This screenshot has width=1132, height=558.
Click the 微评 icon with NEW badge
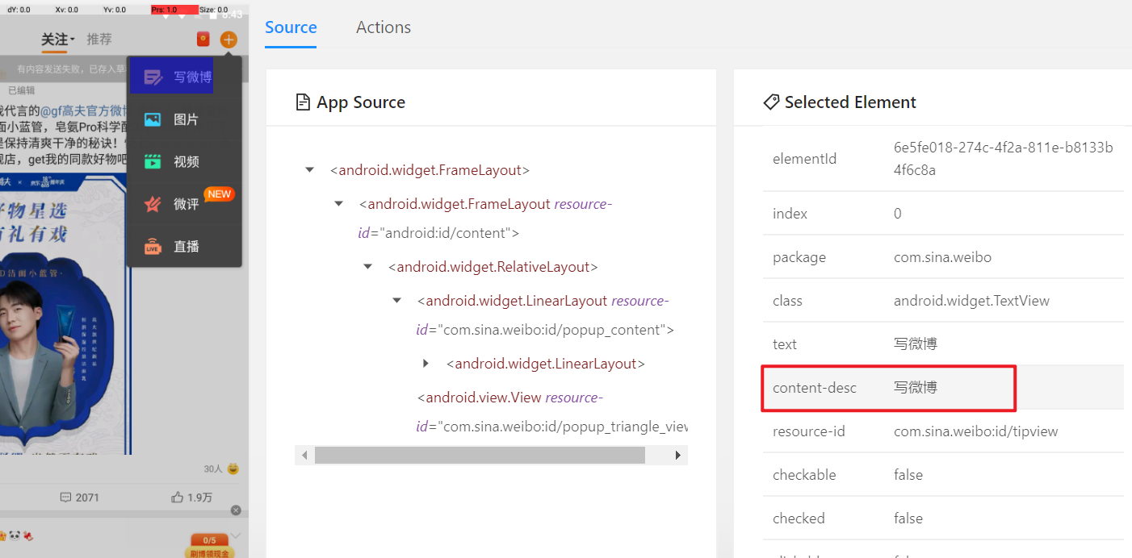153,204
